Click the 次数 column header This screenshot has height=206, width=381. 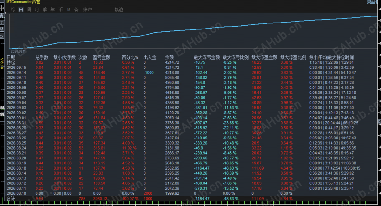[x=83, y=57]
